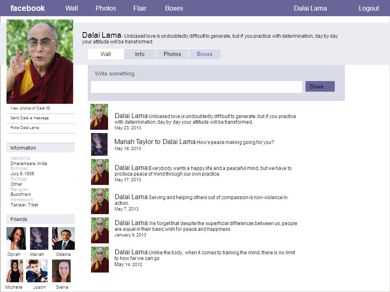
Task: Switch to the Info profile tab
Action: click(x=140, y=54)
